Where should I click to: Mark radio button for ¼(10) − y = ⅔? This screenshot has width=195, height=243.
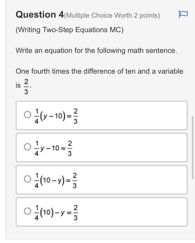coord(28,211)
